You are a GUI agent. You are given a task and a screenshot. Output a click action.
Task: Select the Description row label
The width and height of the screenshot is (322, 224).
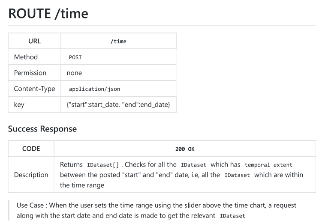pyautogui.click(x=31, y=175)
